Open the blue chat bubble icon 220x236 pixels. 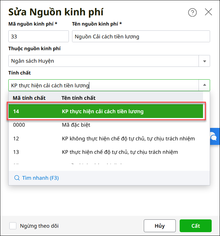pyautogui.click(x=214, y=137)
